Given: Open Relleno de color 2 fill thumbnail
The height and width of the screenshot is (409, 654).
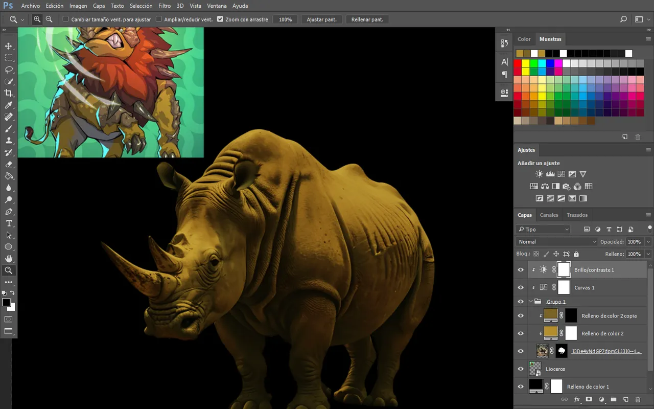Looking at the screenshot, I should pos(551,333).
